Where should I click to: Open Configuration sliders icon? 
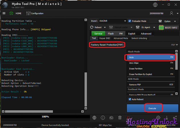click(x=29, y=13)
